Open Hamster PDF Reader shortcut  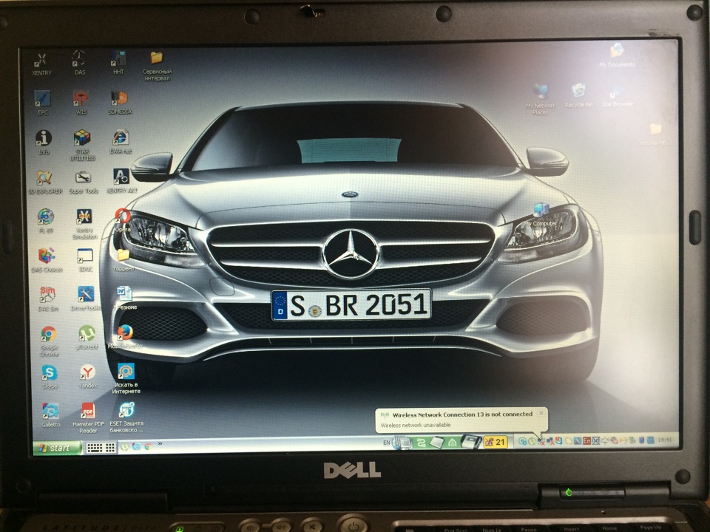click(x=88, y=418)
